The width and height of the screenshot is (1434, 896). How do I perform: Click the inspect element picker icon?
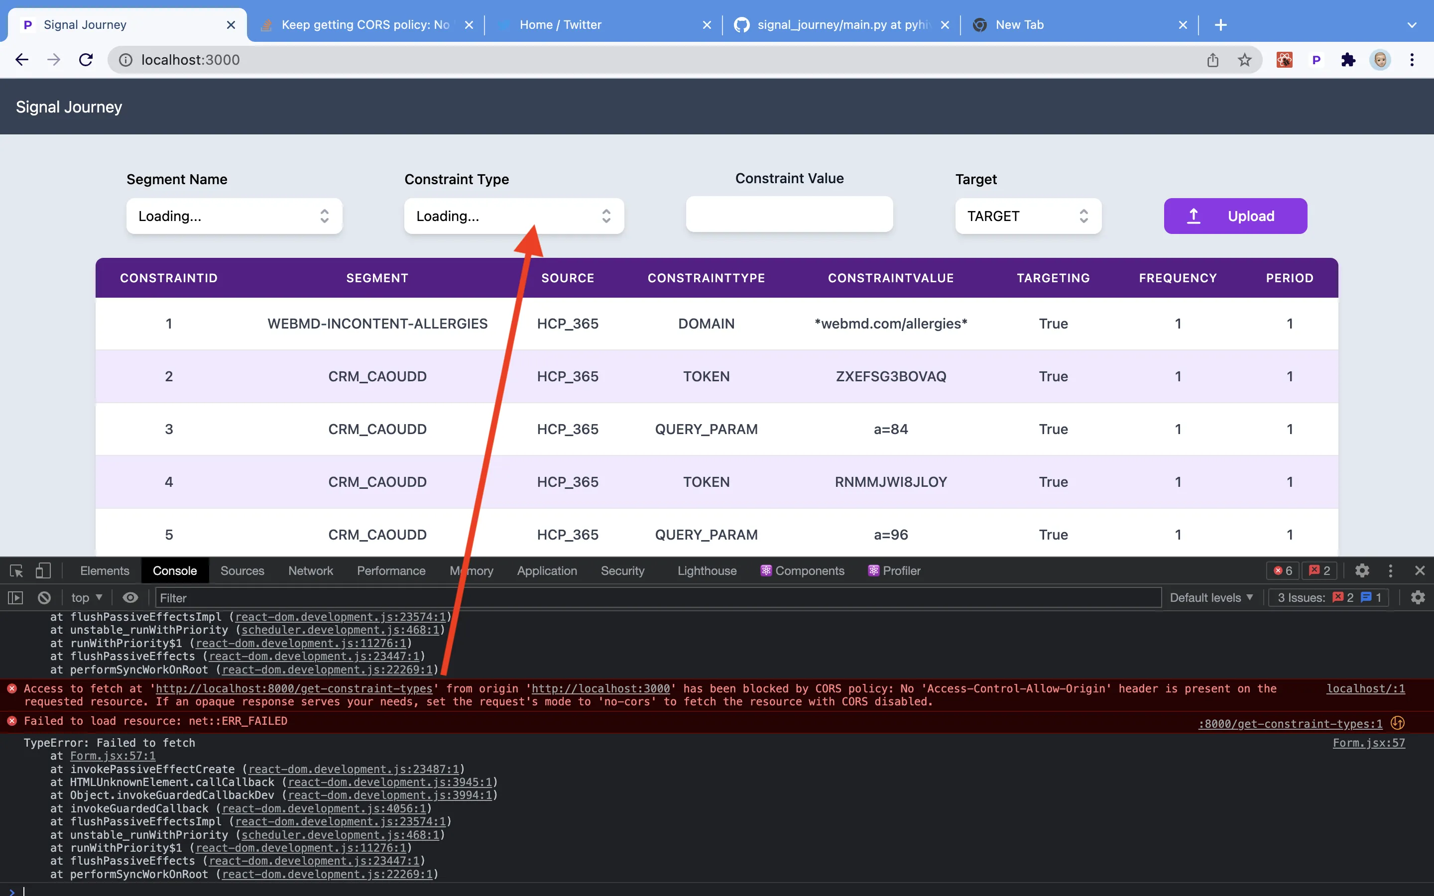pos(16,570)
